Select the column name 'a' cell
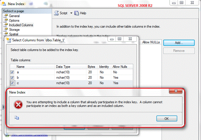This screenshot has width=201, height=140. 35,72
